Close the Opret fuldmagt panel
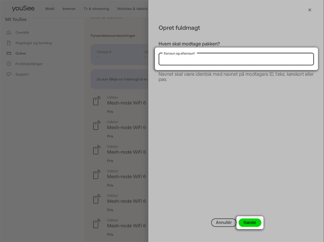Viewport: 324px width, 242px height. [309, 10]
